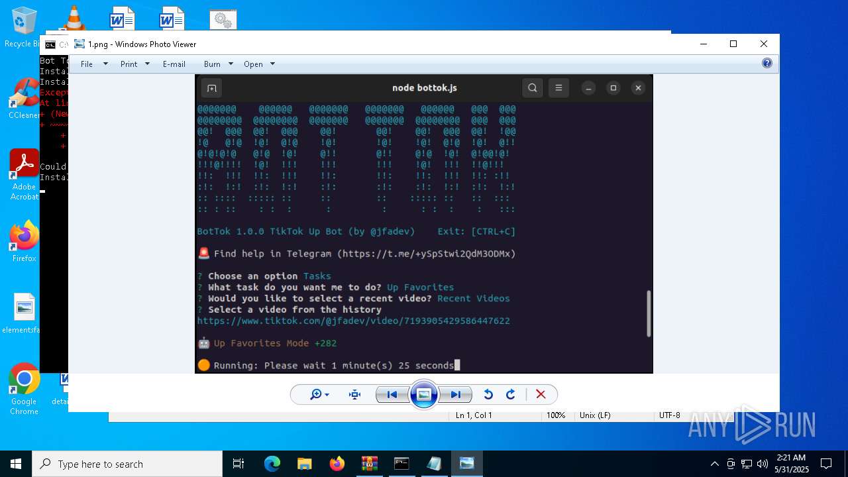Viewport: 848px width, 477px height.
Task: Click the UTF-8 encoding status entry
Action: click(669, 415)
